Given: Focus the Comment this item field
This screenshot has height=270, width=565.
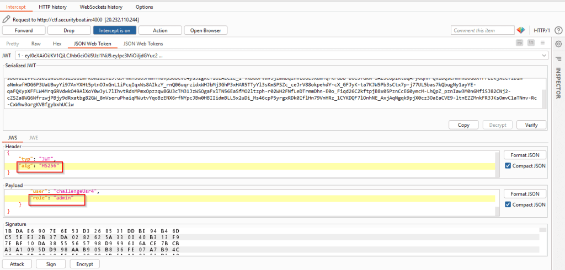Looking at the screenshot, I should (482, 31).
